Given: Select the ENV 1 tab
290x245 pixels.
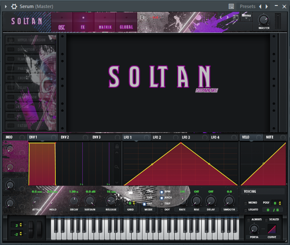Looking at the screenshot, I should pyautogui.click(x=42, y=137).
